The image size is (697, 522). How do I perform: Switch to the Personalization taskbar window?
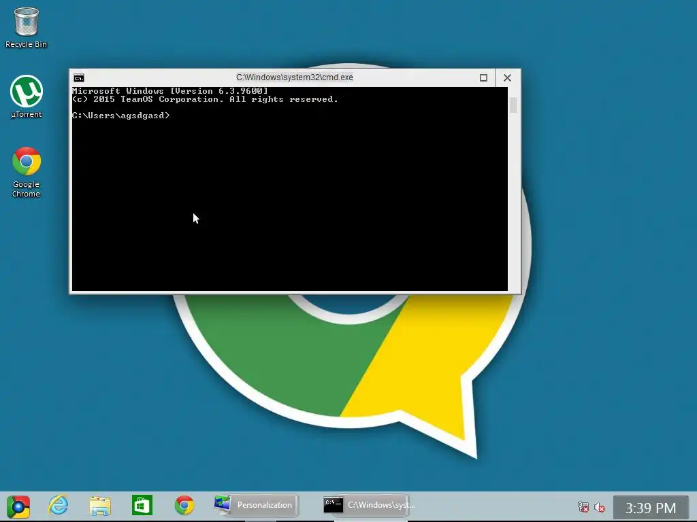(x=255, y=505)
